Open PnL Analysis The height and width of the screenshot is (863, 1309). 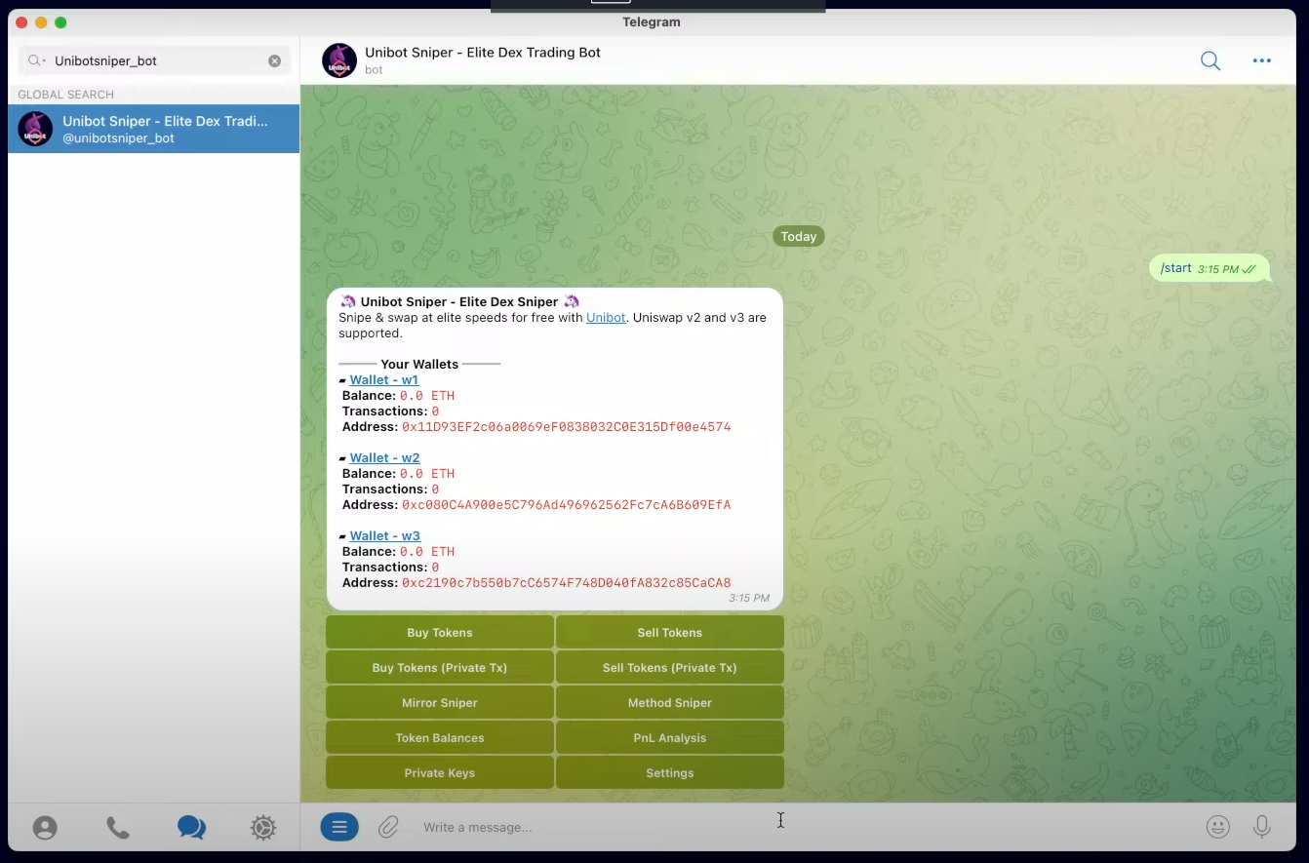point(670,738)
